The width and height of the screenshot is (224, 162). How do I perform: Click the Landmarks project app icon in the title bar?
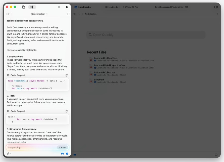coord(76,7)
